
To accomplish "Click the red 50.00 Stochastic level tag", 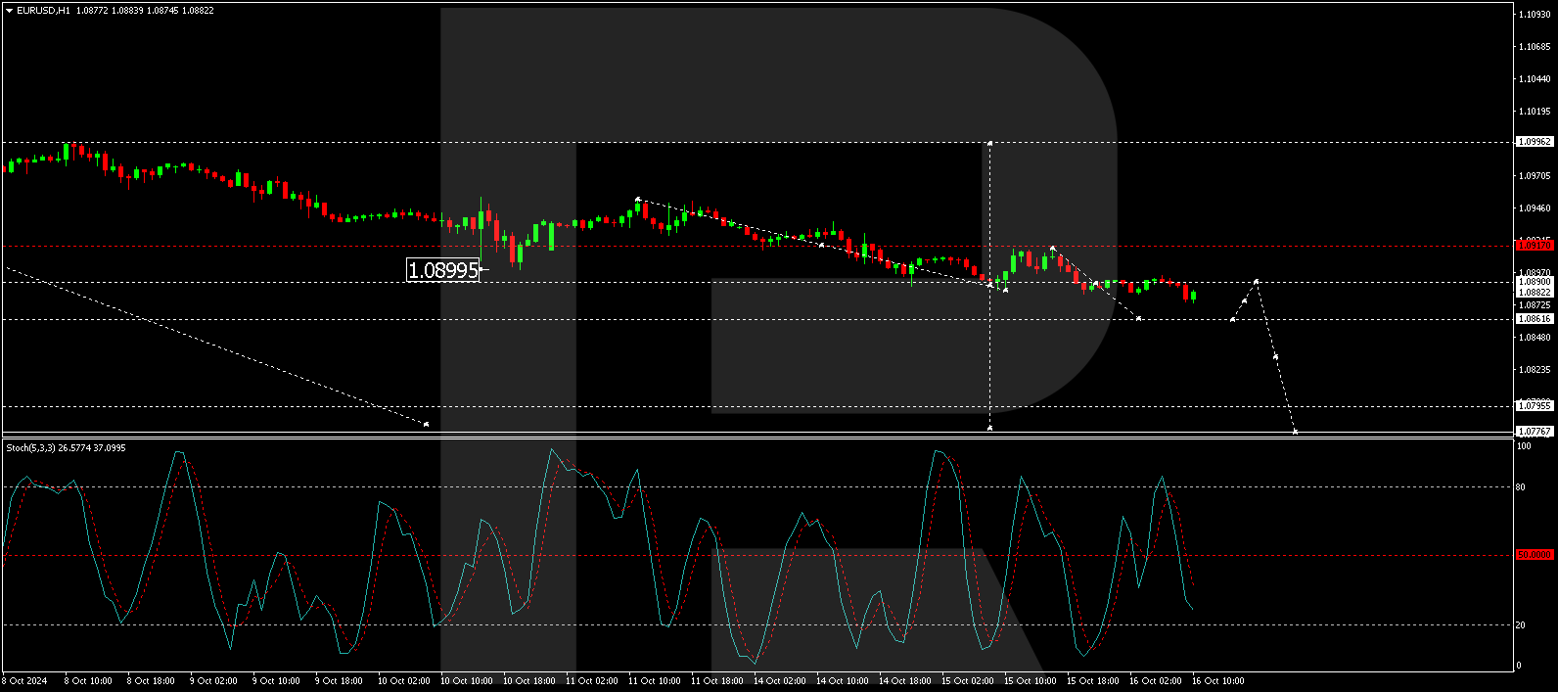I will [x=1534, y=555].
